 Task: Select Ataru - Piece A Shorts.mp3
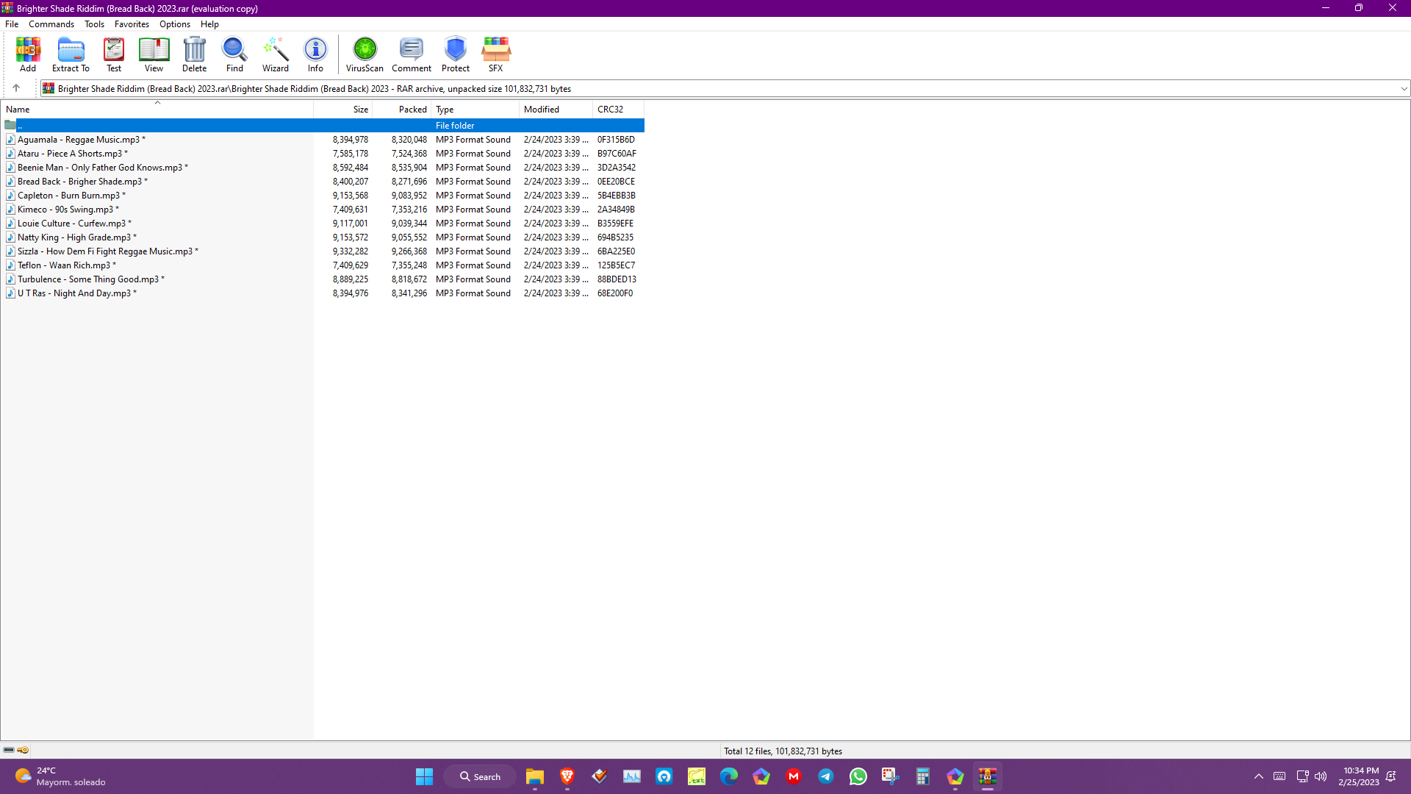tap(323, 154)
